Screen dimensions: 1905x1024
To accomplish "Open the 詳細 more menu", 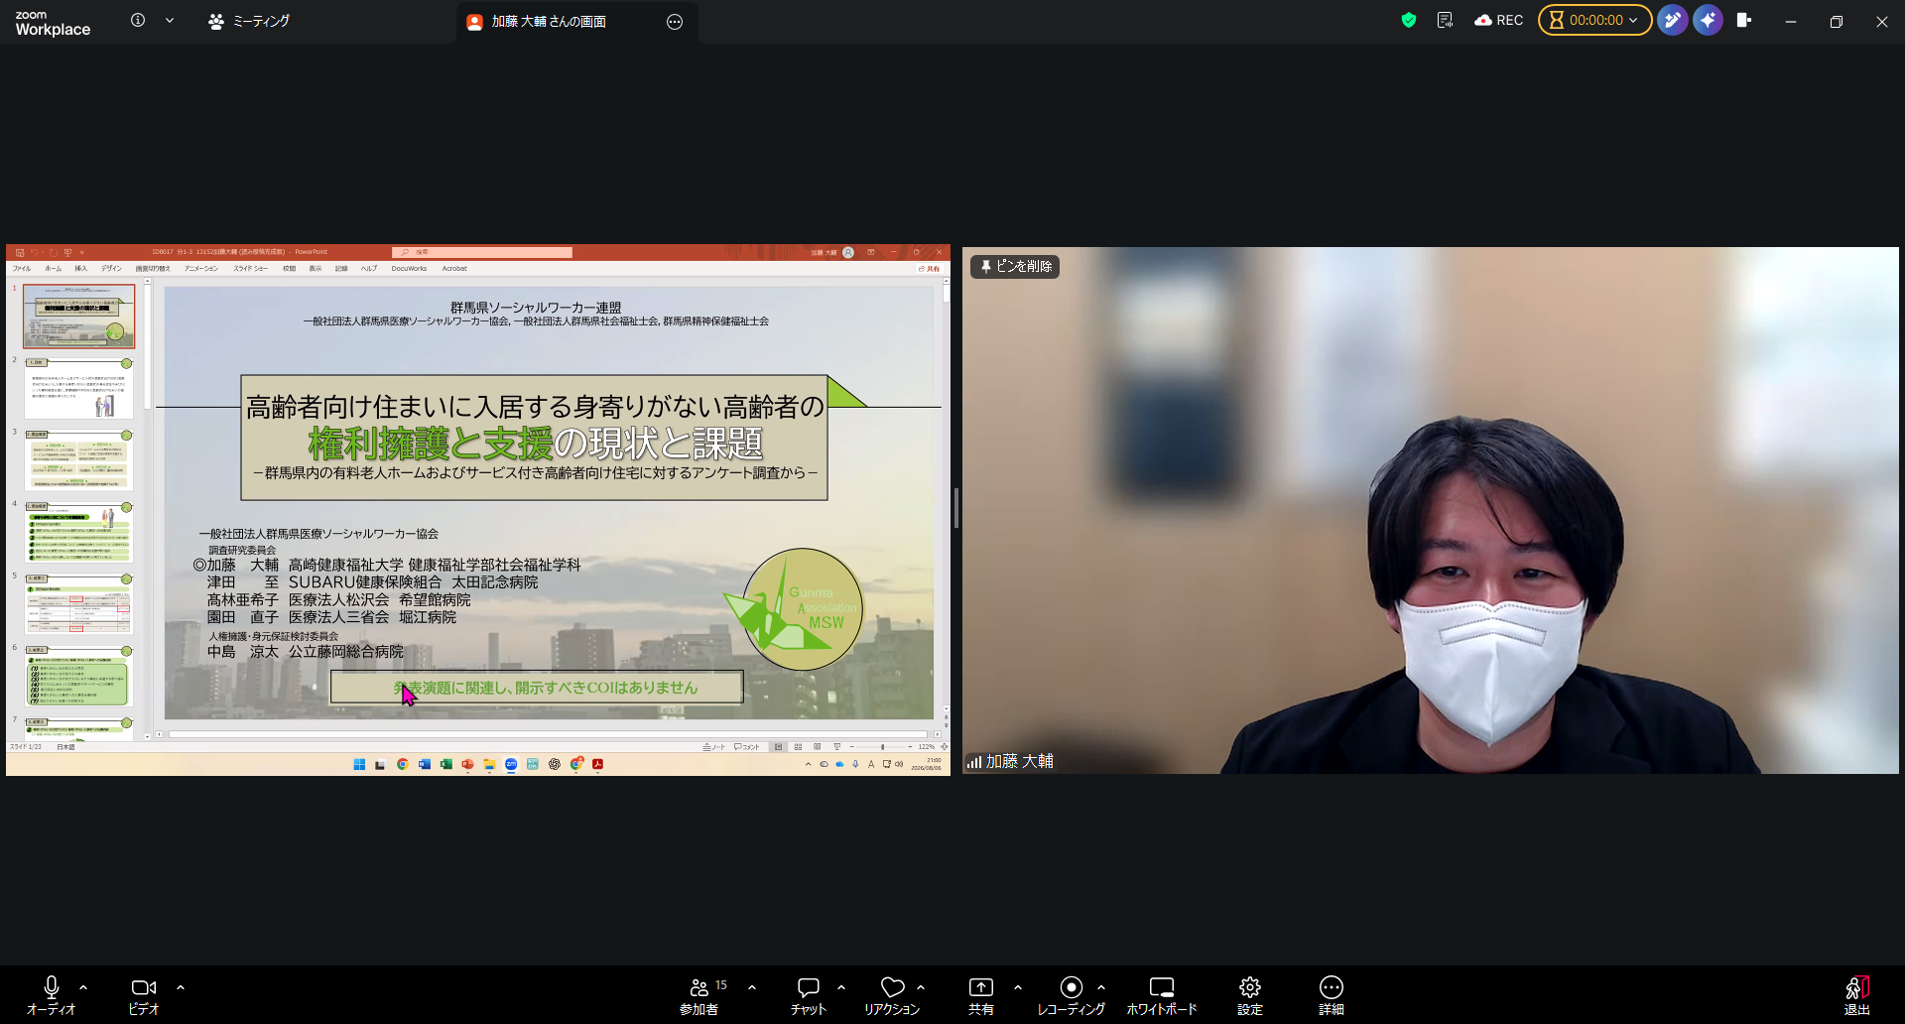I will (1332, 996).
